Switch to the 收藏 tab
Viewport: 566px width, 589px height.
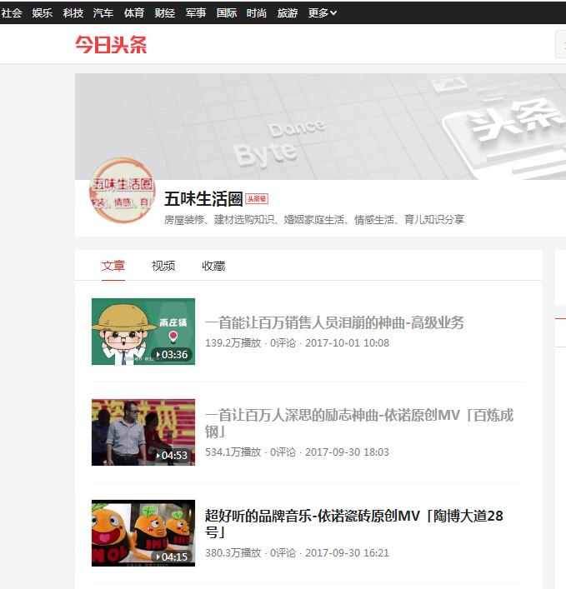[x=213, y=266]
